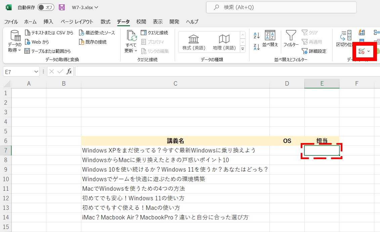Screen dimensions: 380x232
Task: Select the データ ribbon tab
Action: pos(123,22)
